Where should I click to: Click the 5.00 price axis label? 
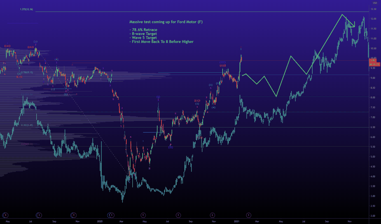click(373, 157)
